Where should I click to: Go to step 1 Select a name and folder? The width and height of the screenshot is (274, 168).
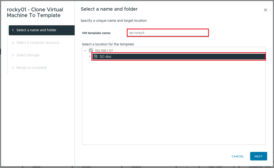[x=42, y=30]
